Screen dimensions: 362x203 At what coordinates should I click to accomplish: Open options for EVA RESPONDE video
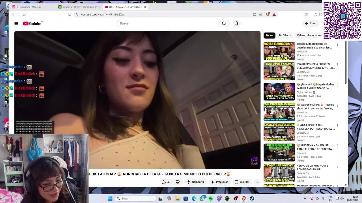click(x=338, y=65)
